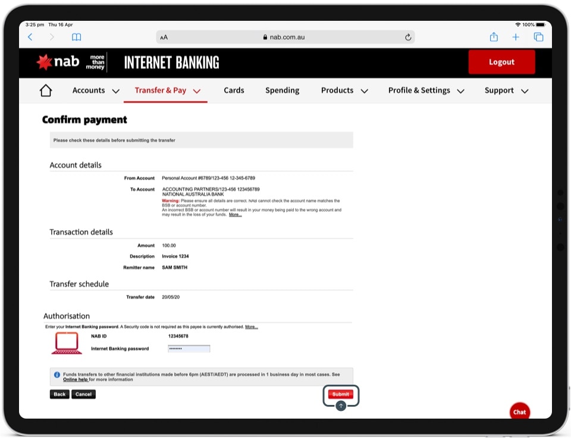The image size is (571, 440).
Task: Open the red Chat bubble
Action: pyautogui.click(x=519, y=411)
